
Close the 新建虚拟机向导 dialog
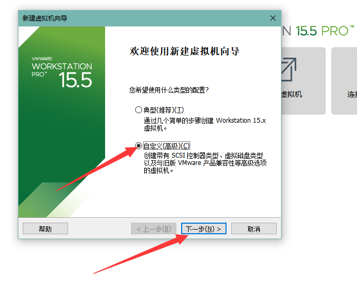click(273, 18)
